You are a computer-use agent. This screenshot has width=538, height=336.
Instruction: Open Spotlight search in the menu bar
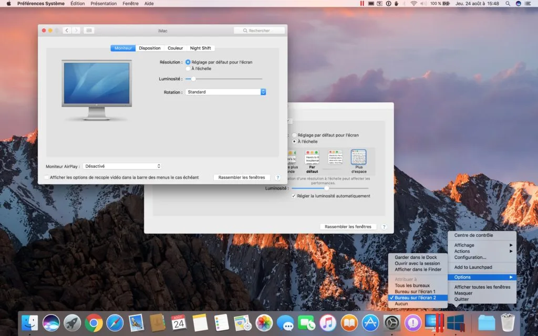click(x=508, y=4)
